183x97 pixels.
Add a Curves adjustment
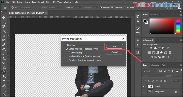click(x=159, y=48)
